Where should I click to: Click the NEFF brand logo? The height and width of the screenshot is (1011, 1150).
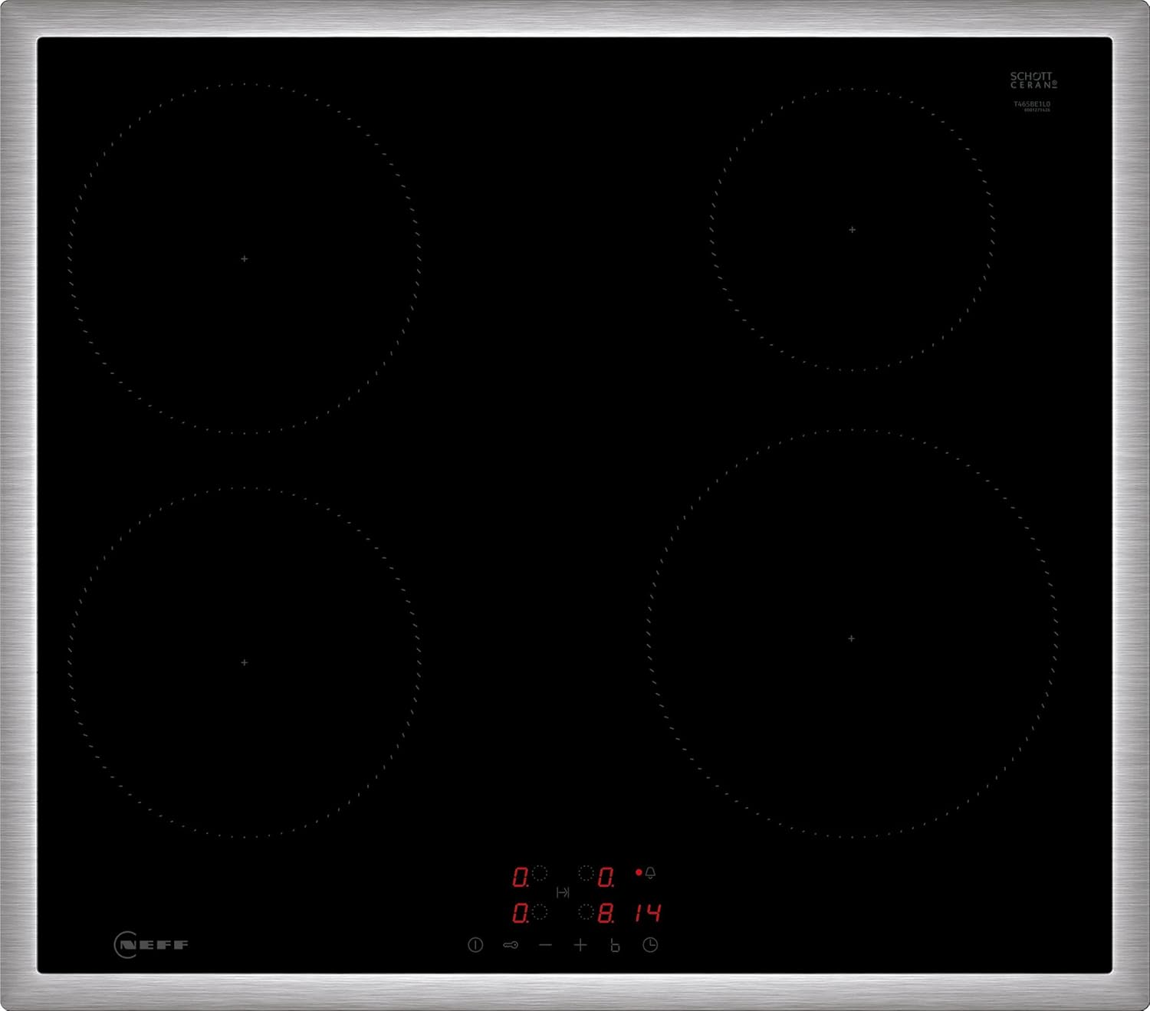coord(151,944)
